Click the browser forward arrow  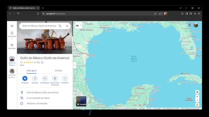pos(14,14)
